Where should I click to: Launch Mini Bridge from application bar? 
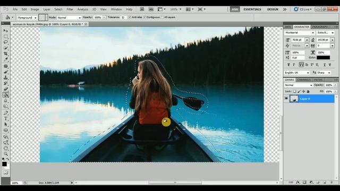coord(151,10)
